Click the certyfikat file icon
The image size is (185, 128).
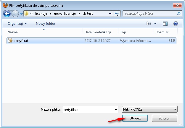[x=10, y=41]
